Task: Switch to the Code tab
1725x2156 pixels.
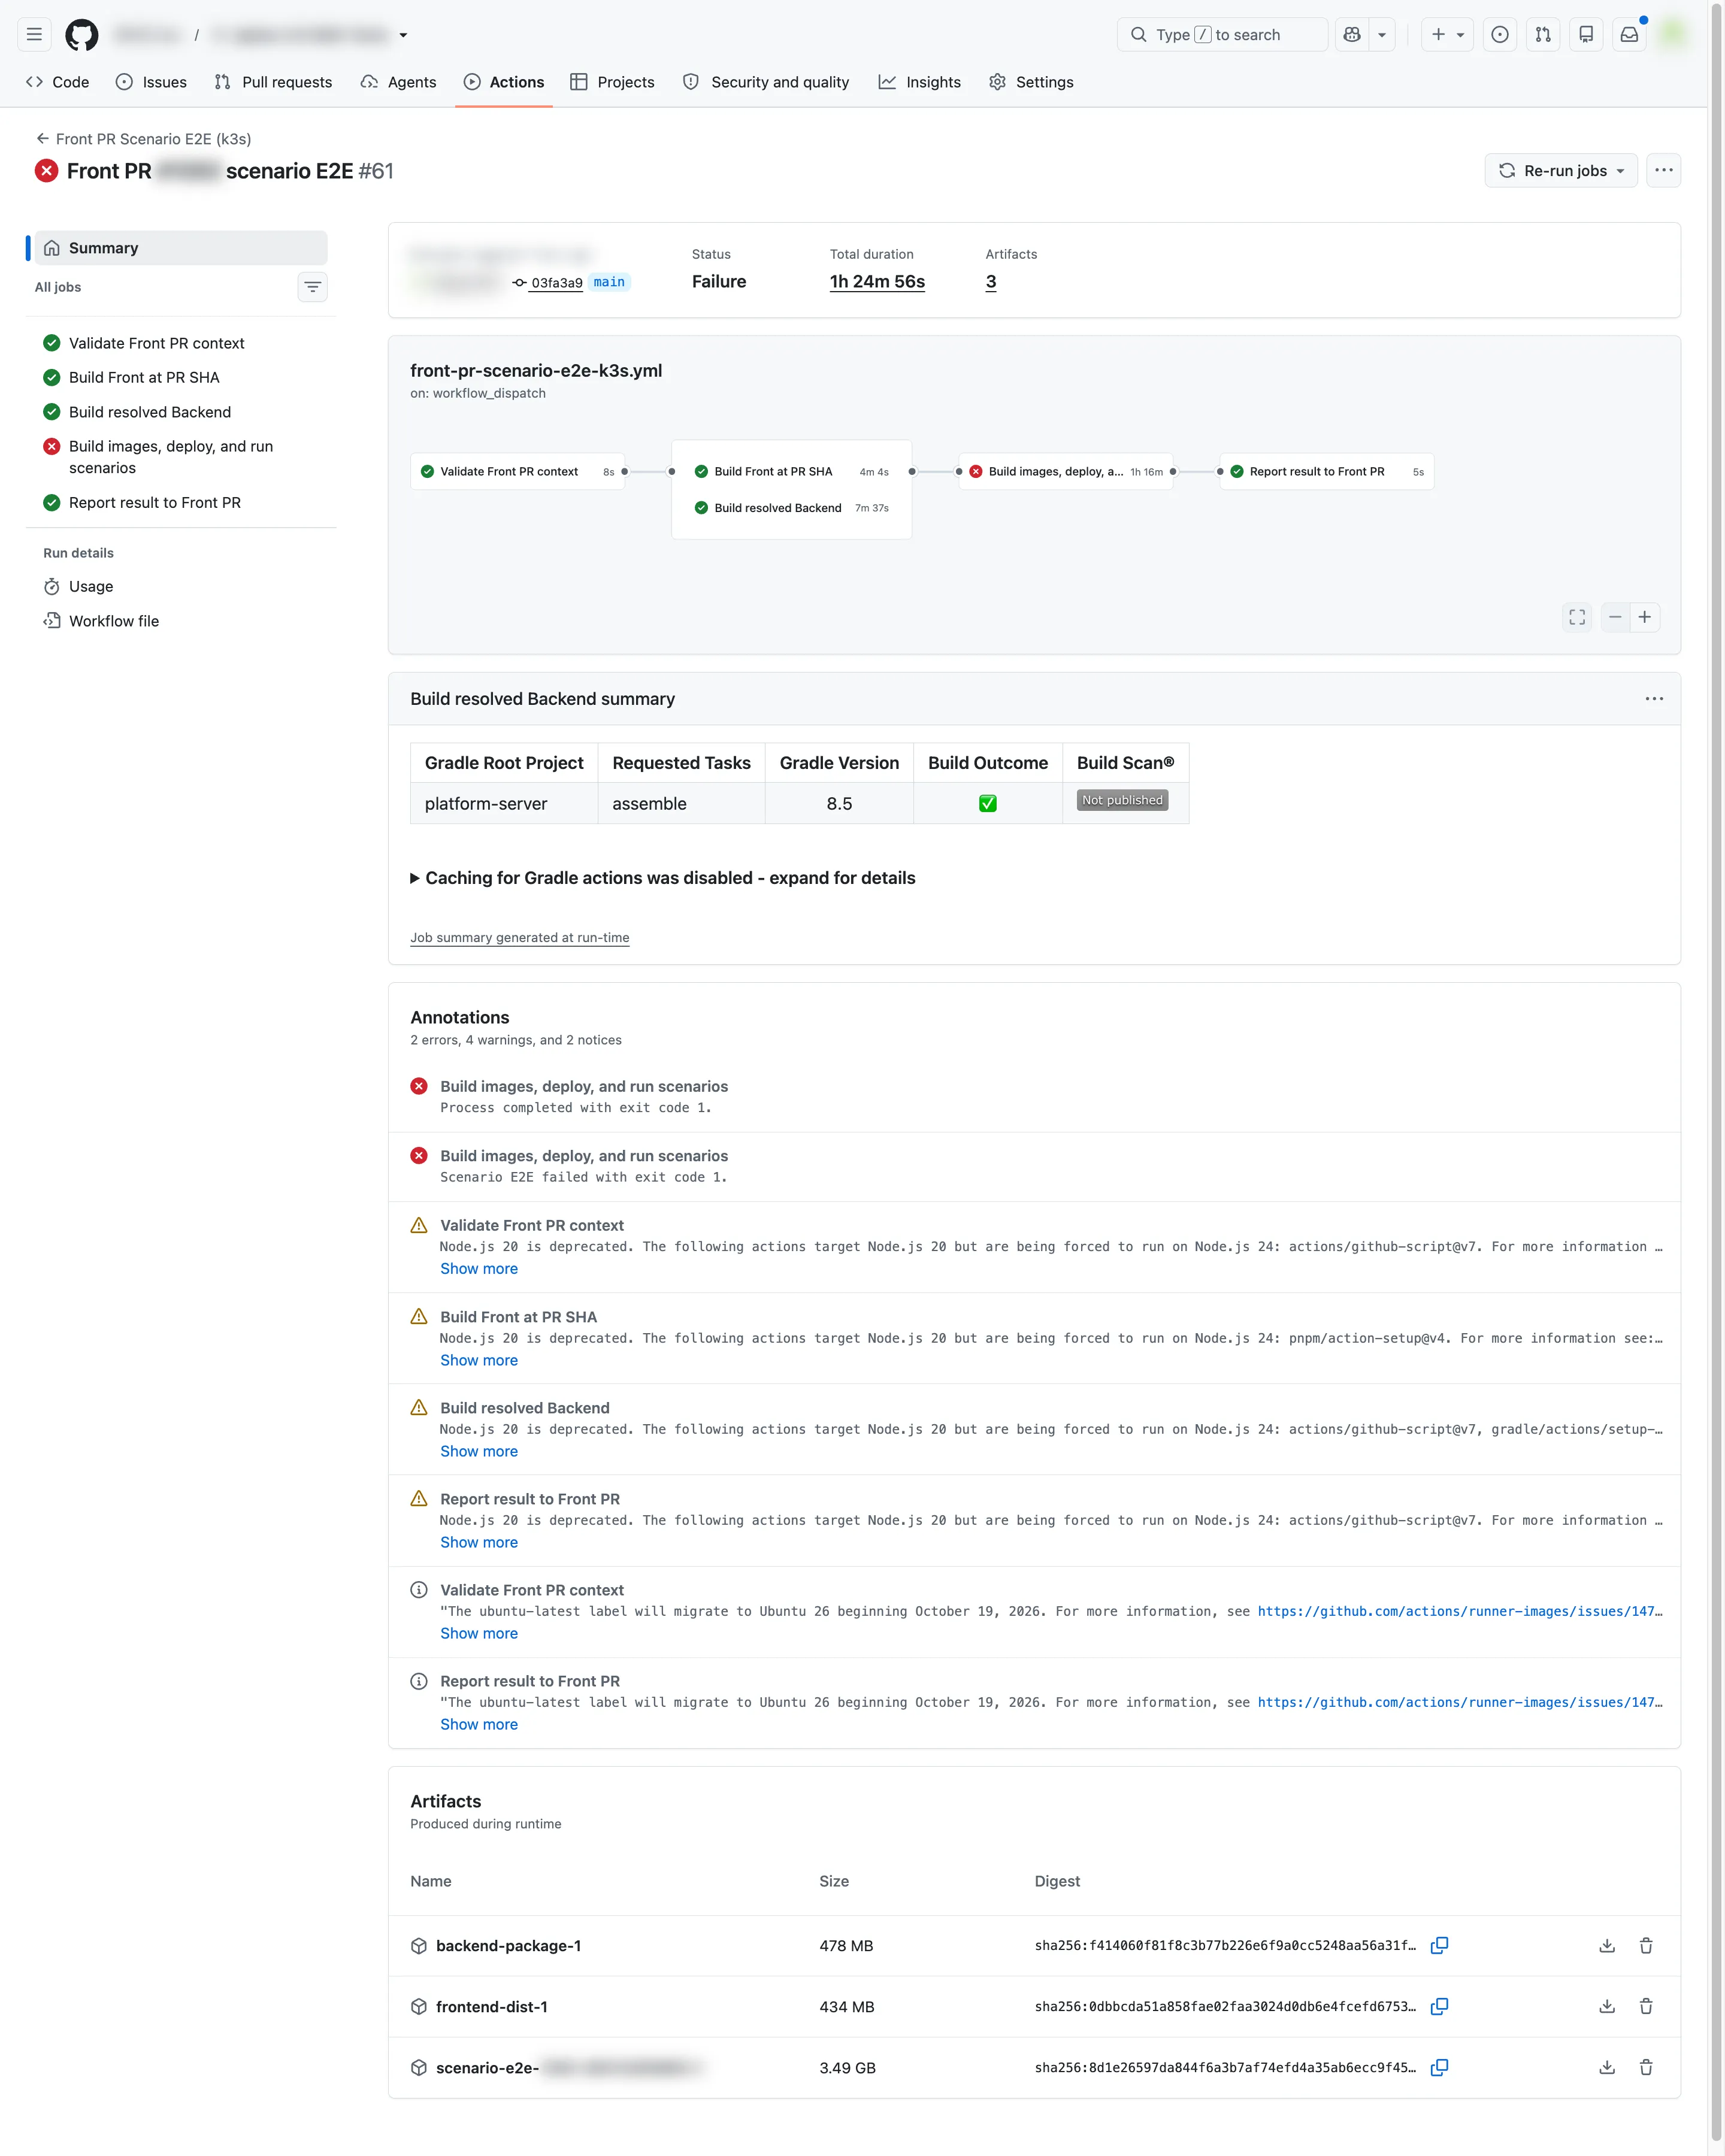Action: pyautogui.click(x=58, y=82)
